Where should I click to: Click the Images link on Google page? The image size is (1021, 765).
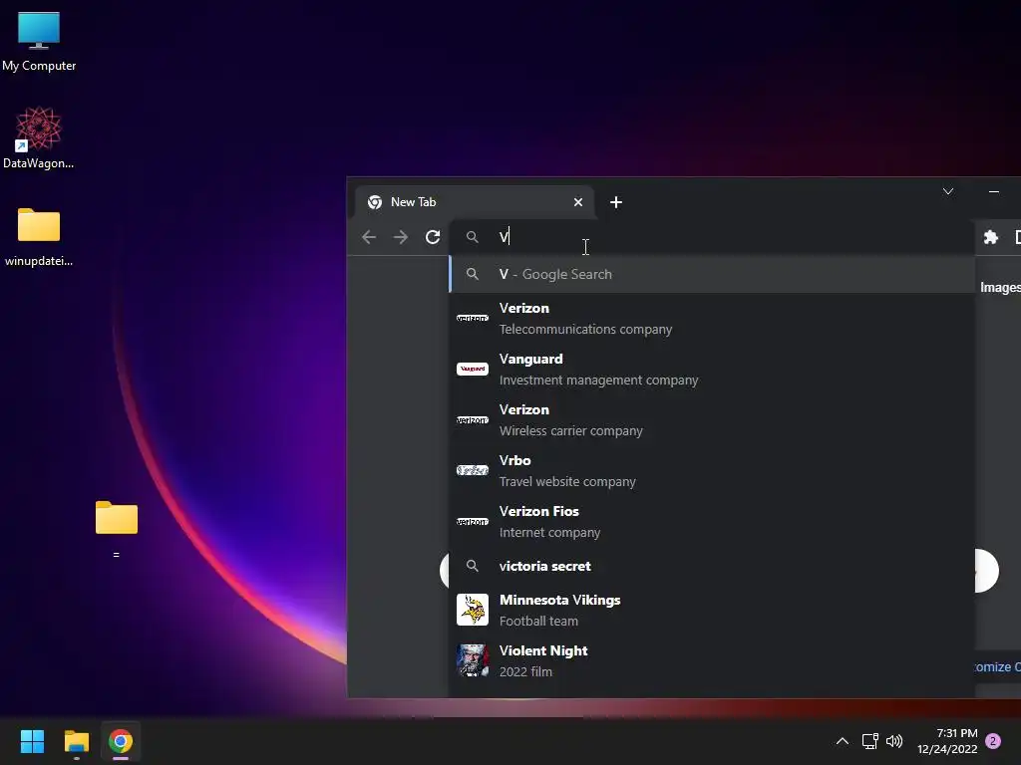[x=1000, y=288]
